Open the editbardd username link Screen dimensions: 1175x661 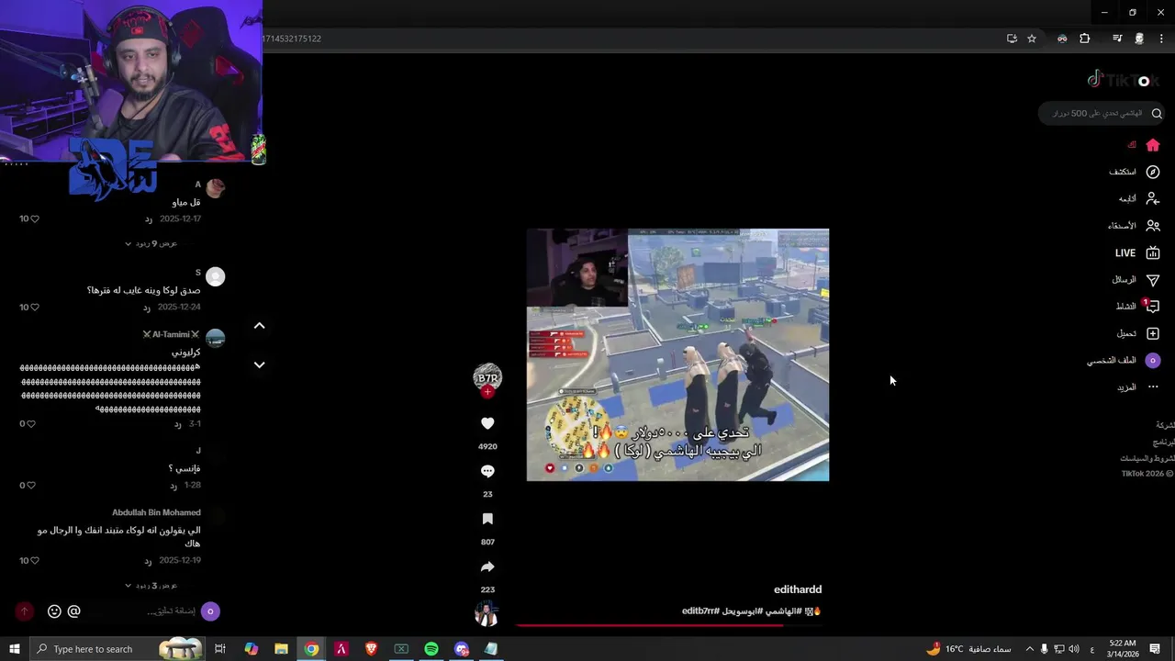(x=798, y=589)
